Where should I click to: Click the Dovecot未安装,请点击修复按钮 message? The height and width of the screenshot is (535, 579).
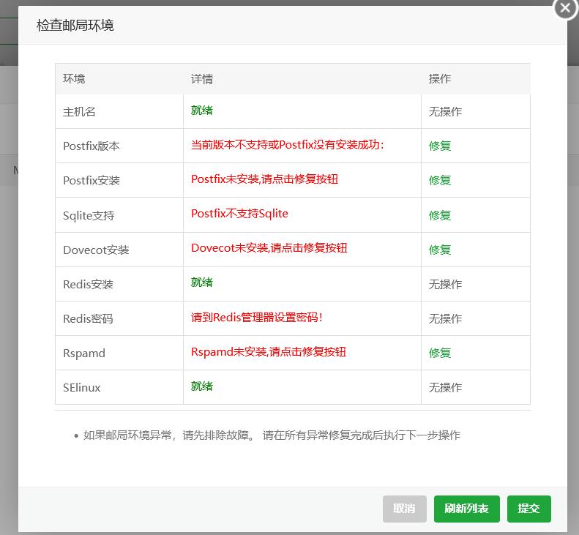pyautogui.click(x=269, y=248)
